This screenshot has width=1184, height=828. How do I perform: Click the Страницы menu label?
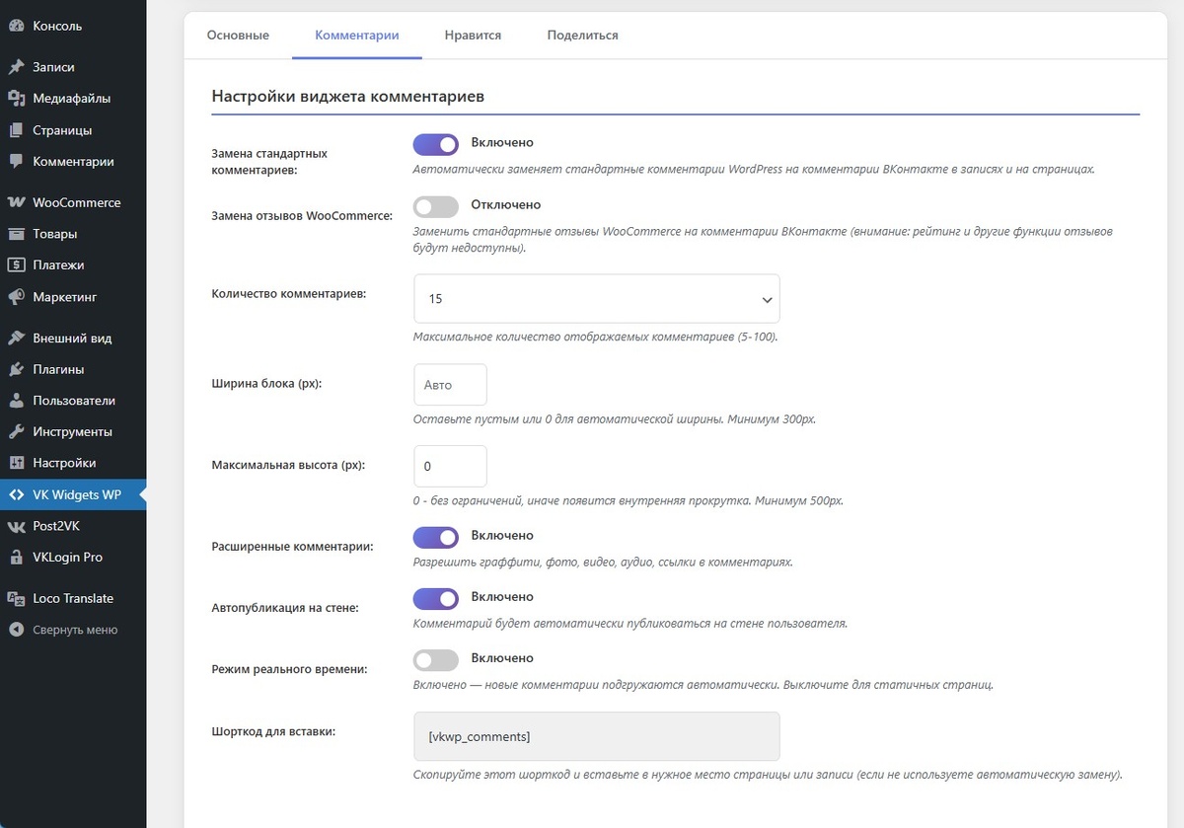pos(62,130)
